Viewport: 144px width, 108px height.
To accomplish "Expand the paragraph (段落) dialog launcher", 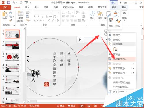I will coord(86,25).
